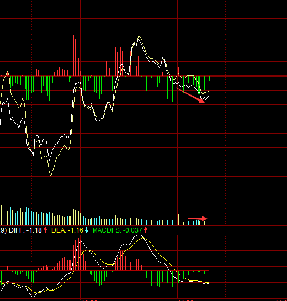This screenshot has width=287, height=301.
Task: Click the red up arrow beside MACDFS value
Action: (146, 230)
